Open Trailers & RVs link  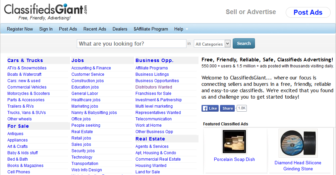[x=20, y=106]
